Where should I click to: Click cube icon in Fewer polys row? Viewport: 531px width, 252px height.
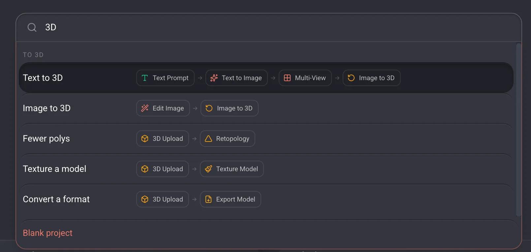(x=145, y=139)
